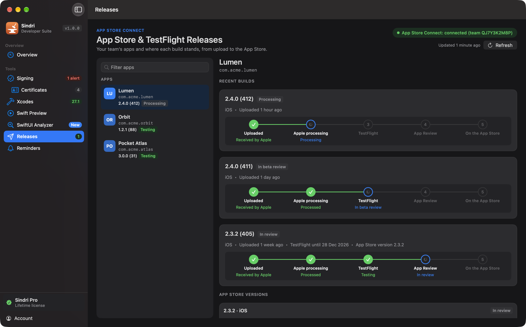Click the App Store Connect connected status

coord(455,33)
